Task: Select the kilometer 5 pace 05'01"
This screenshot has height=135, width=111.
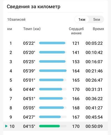Action: point(29,80)
